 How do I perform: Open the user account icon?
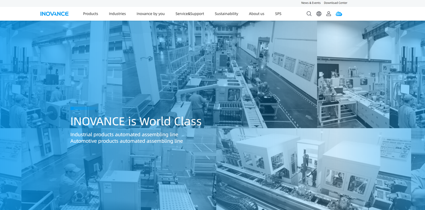(329, 14)
